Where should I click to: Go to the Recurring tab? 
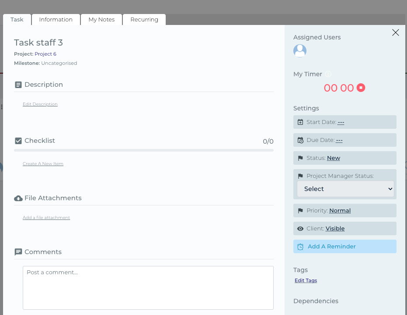(x=144, y=20)
